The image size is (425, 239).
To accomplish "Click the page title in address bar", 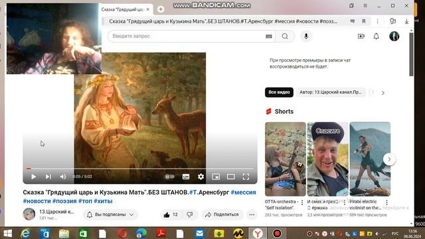I will pos(223,21).
